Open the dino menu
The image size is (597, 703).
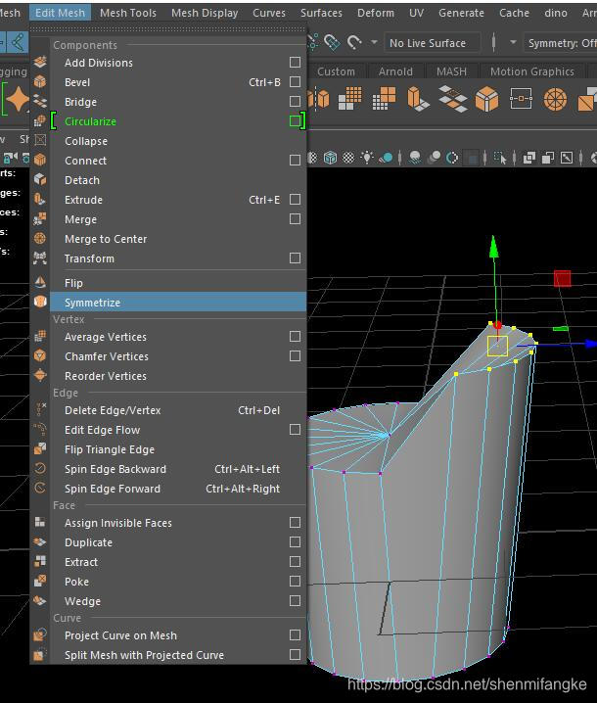point(555,13)
